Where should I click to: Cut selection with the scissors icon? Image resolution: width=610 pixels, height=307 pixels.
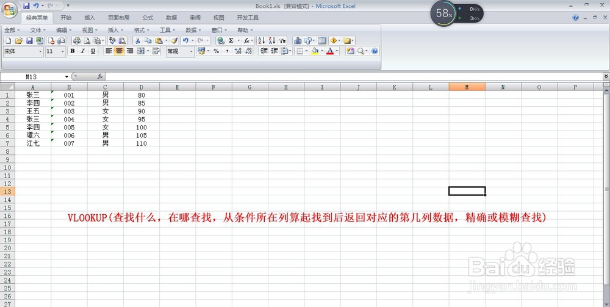137,40
